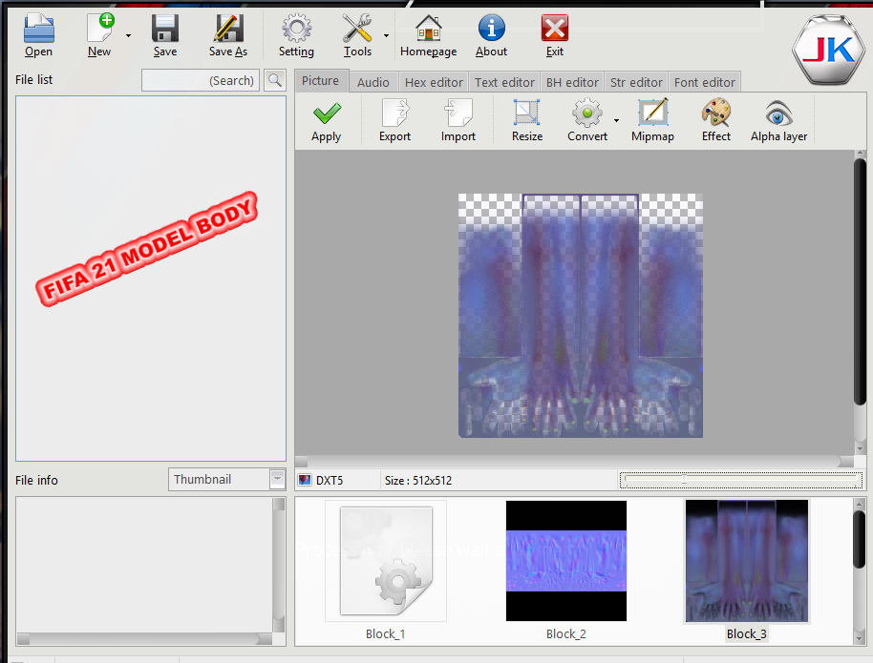Click the File info vertical scrollbar

(279, 565)
